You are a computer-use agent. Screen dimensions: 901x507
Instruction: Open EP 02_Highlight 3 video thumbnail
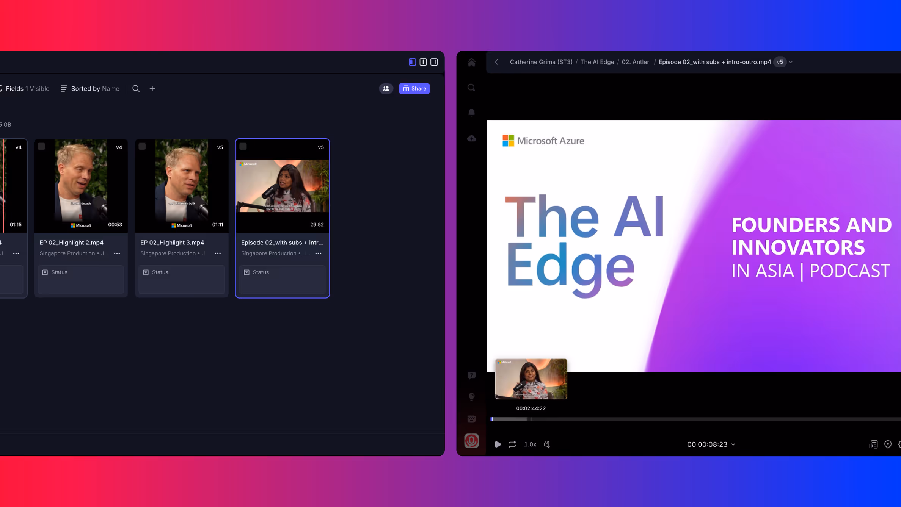[x=182, y=186]
